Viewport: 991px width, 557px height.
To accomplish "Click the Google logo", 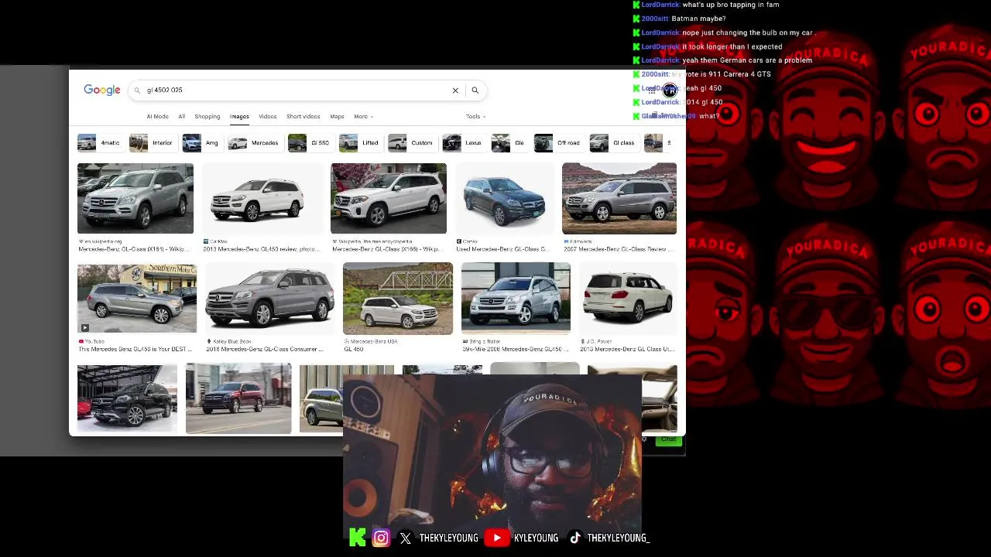I will point(102,90).
